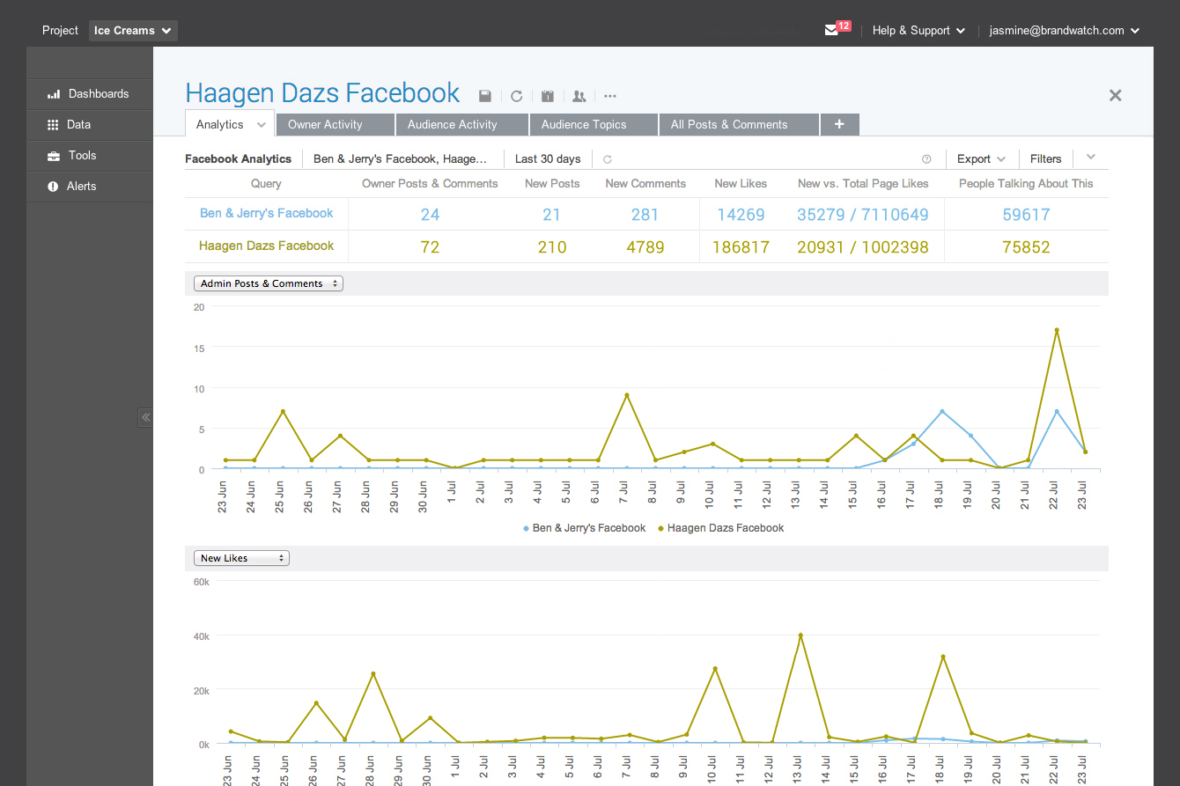1180x786 pixels.
Task: Expand the Ice Creams project dropdown
Action: (133, 31)
